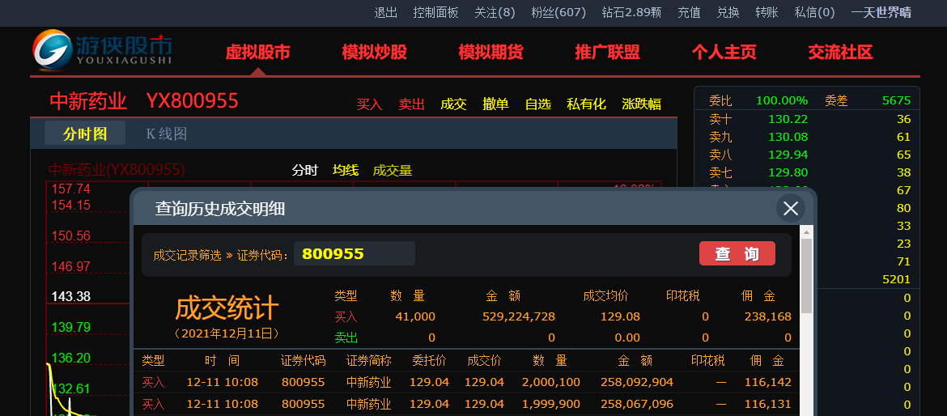Click the chart price label 143.38

point(70,296)
